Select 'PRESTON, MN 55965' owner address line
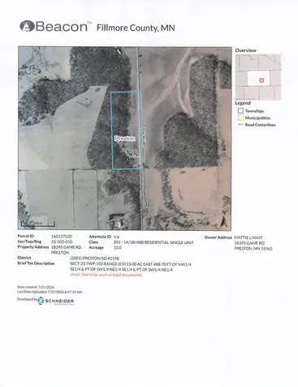Image resolution: width=298 pixels, height=387 pixels. 253,249
